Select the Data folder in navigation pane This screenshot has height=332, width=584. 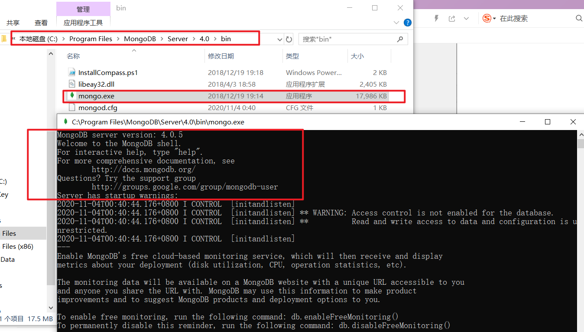pyautogui.click(x=8, y=259)
